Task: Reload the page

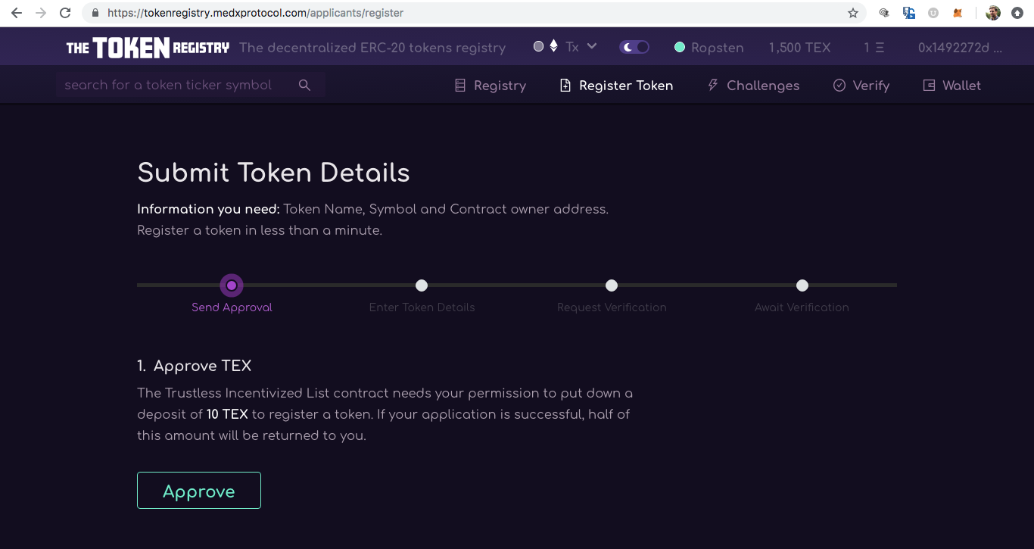Action: 65,13
